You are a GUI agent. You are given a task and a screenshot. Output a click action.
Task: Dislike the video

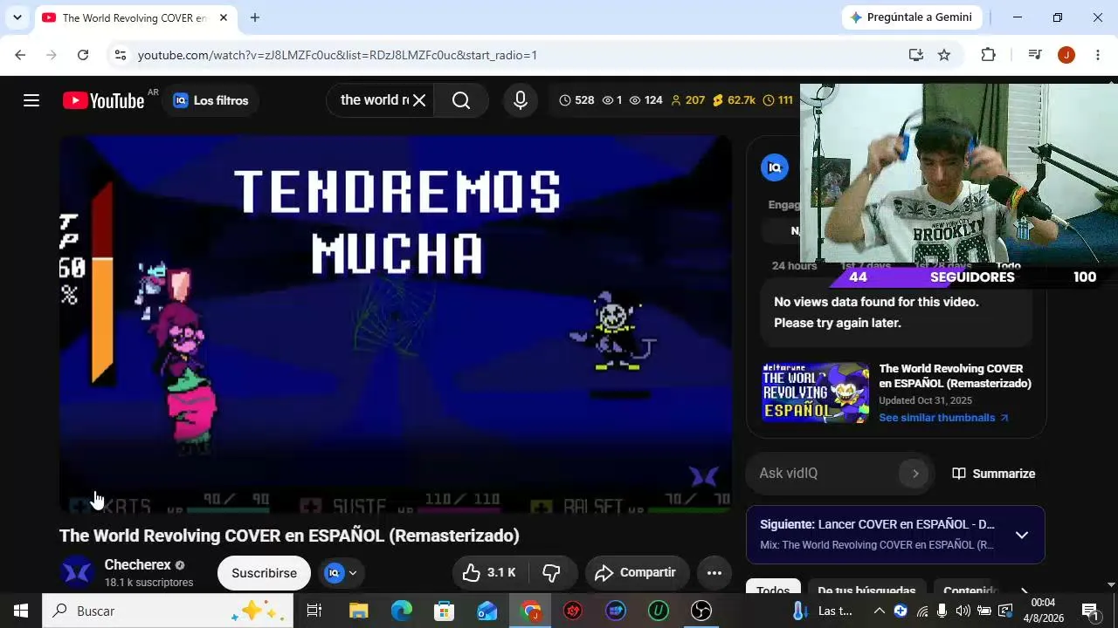(x=552, y=573)
